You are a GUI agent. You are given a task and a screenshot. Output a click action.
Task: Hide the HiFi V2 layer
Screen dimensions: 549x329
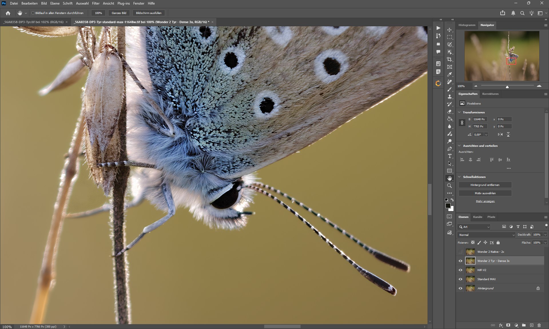pyautogui.click(x=460, y=270)
